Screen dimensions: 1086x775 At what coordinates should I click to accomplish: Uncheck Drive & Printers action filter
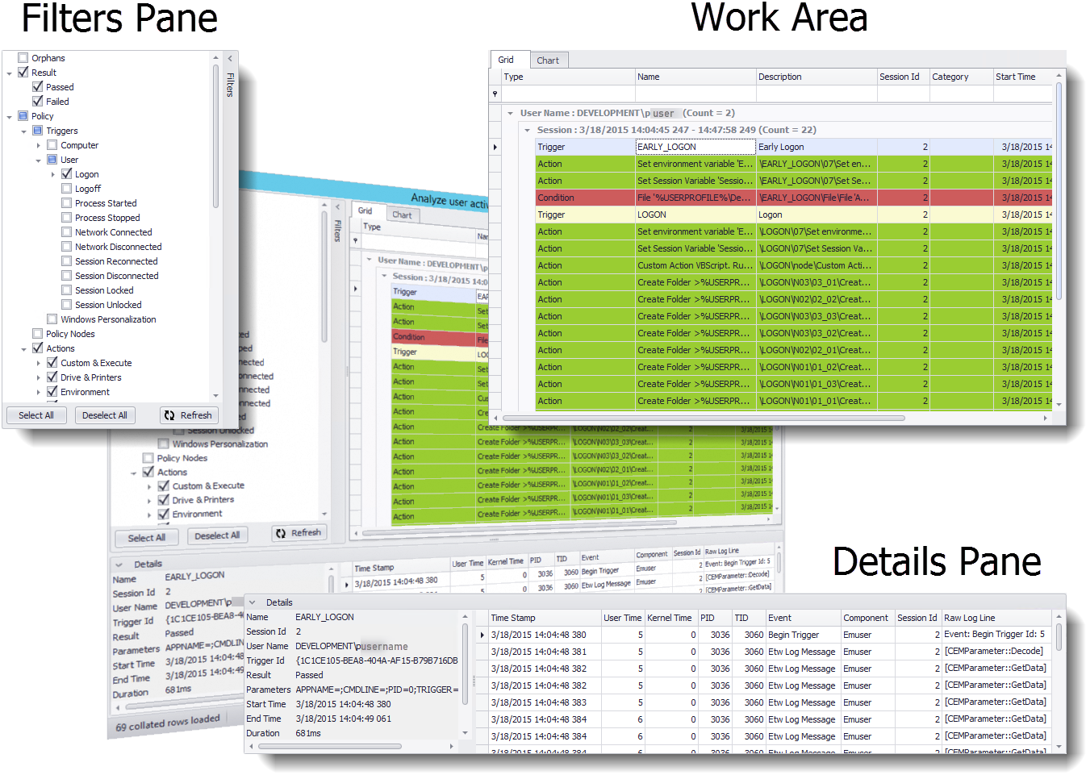point(52,377)
